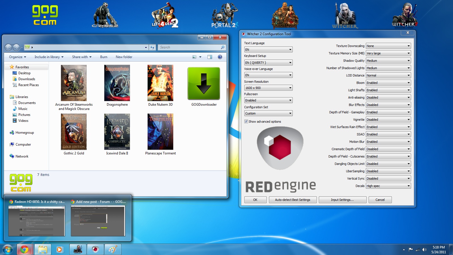
Task: Open the Fullscreen dropdown
Action: (268, 100)
